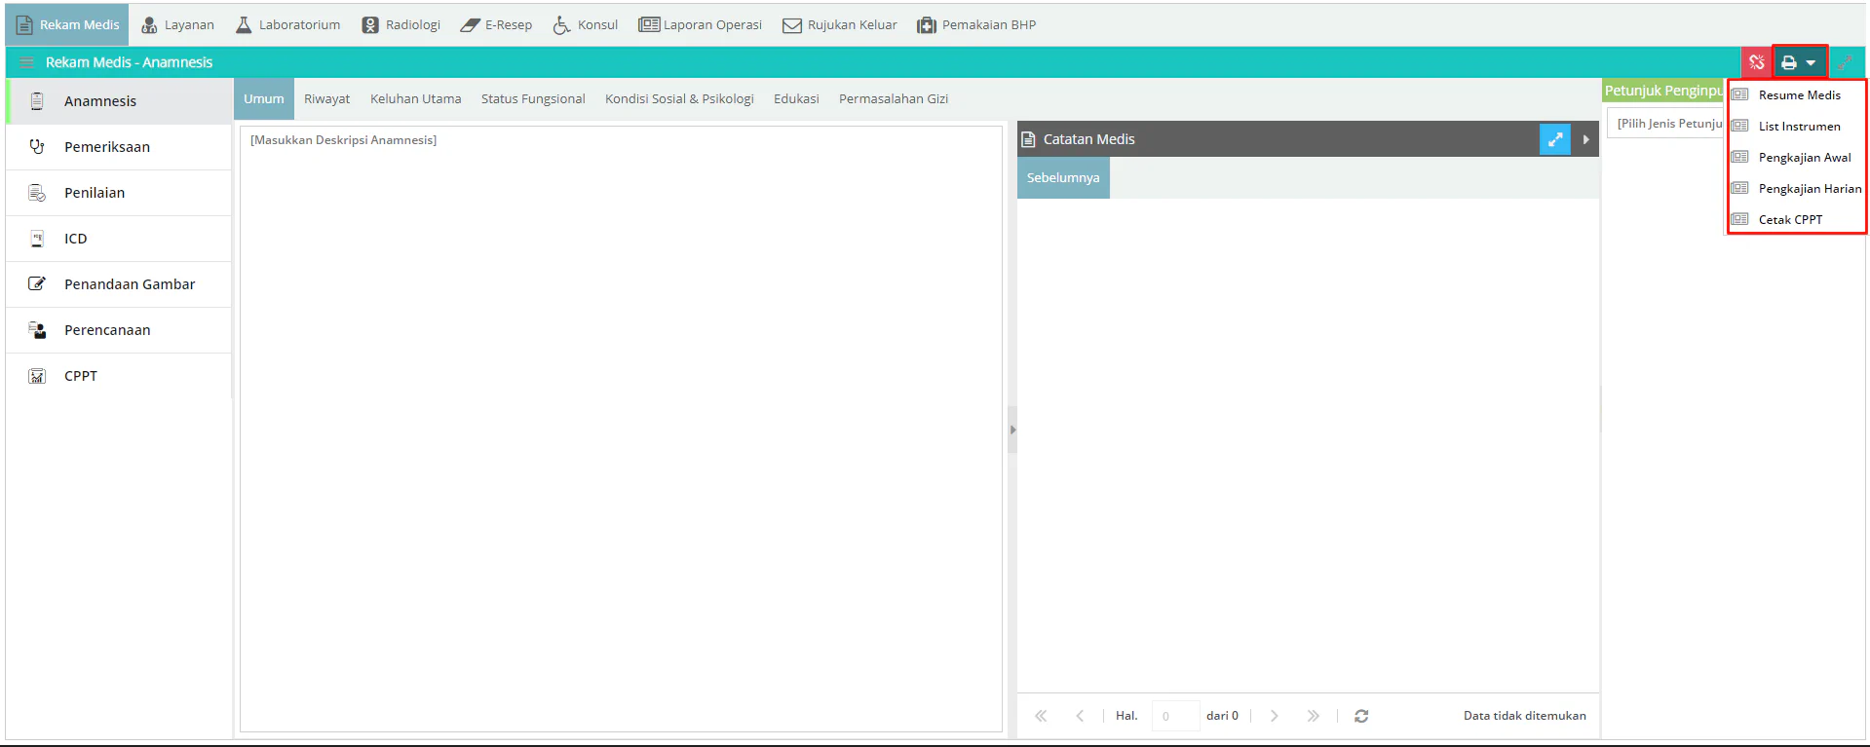Viewport: 1870px width, 747px height.
Task: Click the ICD sidebar icon
Action: pos(37,239)
